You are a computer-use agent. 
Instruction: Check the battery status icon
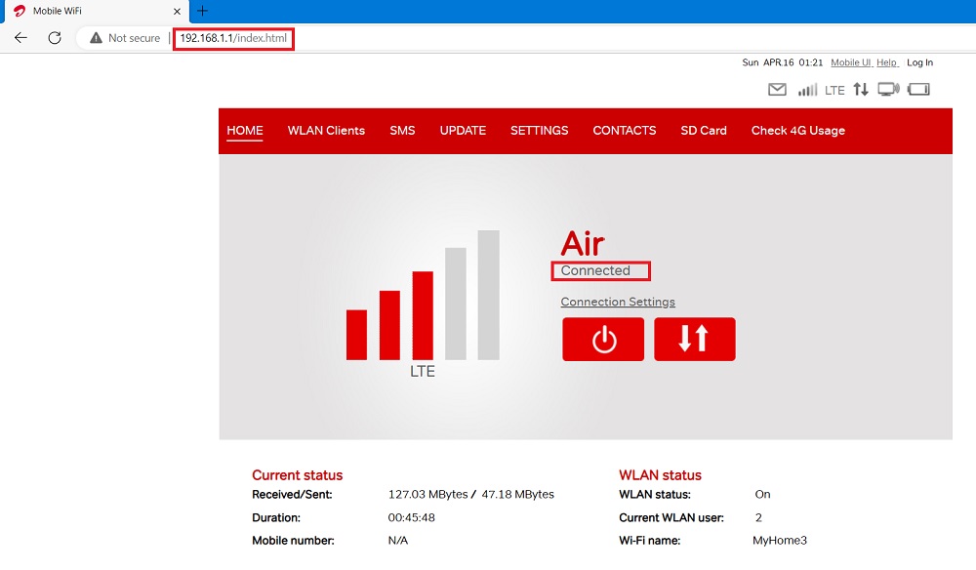pos(918,89)
